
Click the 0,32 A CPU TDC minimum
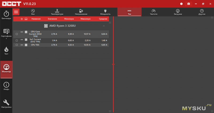click(71, 45)
